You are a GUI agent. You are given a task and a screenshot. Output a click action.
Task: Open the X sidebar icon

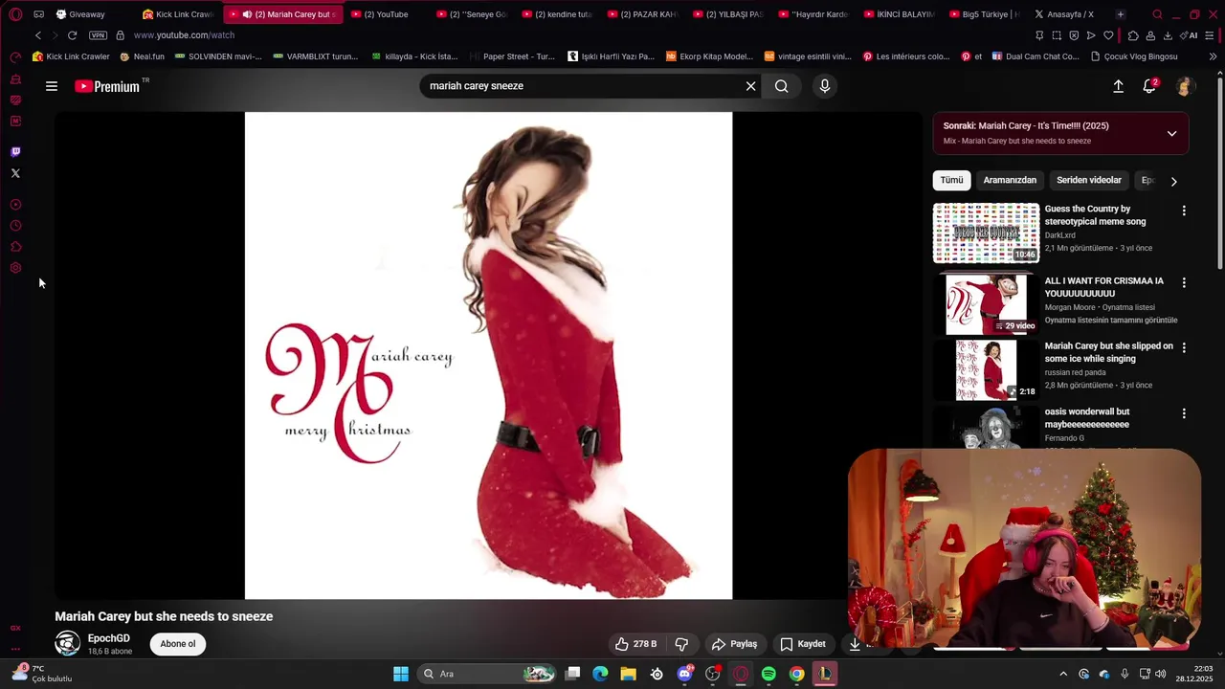click(15, 173)
